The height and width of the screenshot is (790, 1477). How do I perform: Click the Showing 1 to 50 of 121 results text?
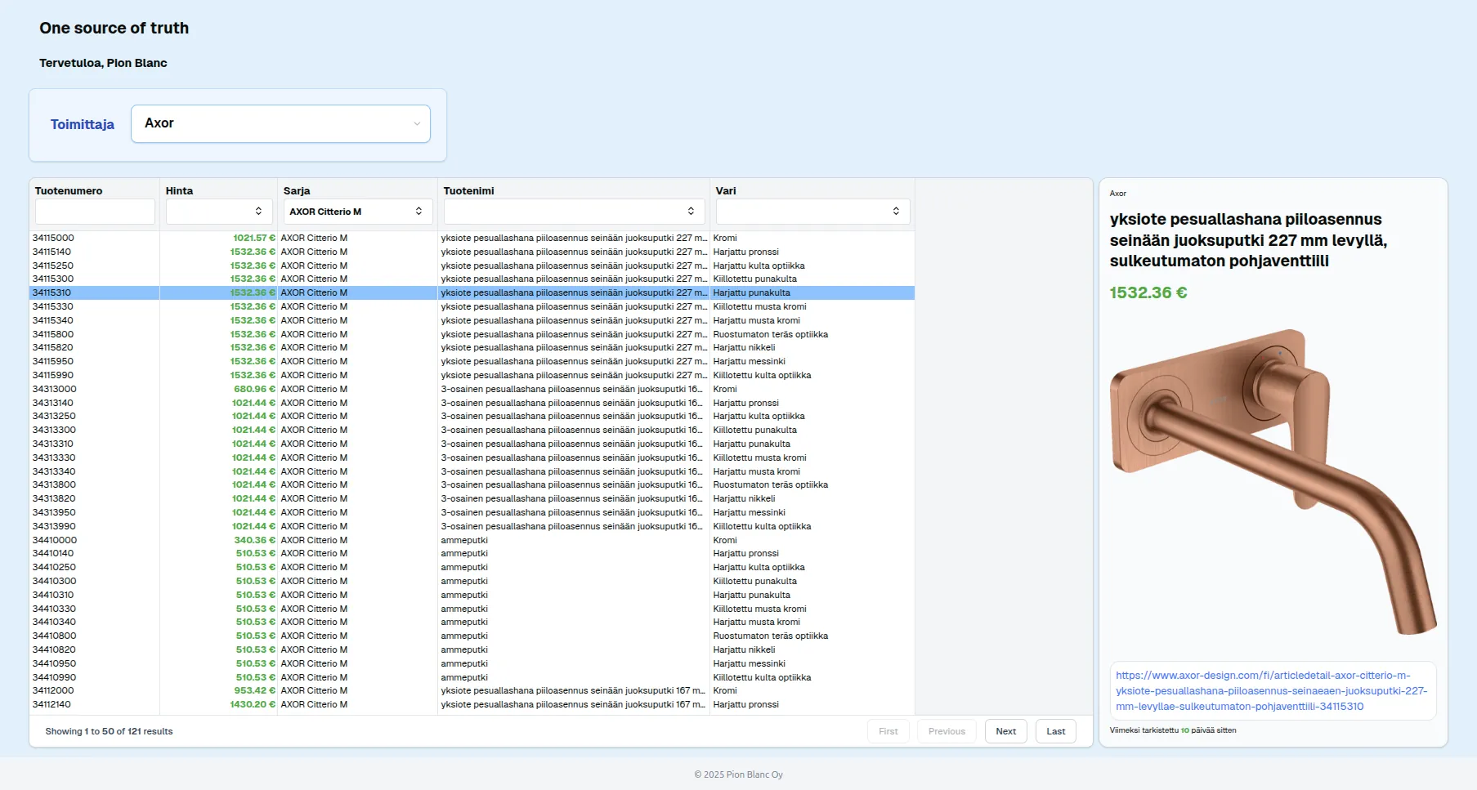[x=110, y=732]
